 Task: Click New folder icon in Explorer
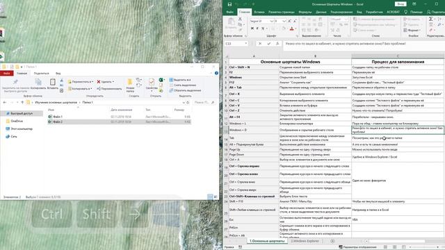coord(130,82)
